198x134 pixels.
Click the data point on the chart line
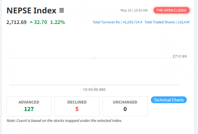[x=94, y=58]
